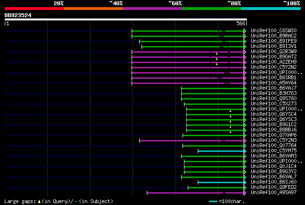305x205 pixels.
Task: Select the UniRef100_B6SJ60 label
Action: pyautogui.click(x=274, y=182)
